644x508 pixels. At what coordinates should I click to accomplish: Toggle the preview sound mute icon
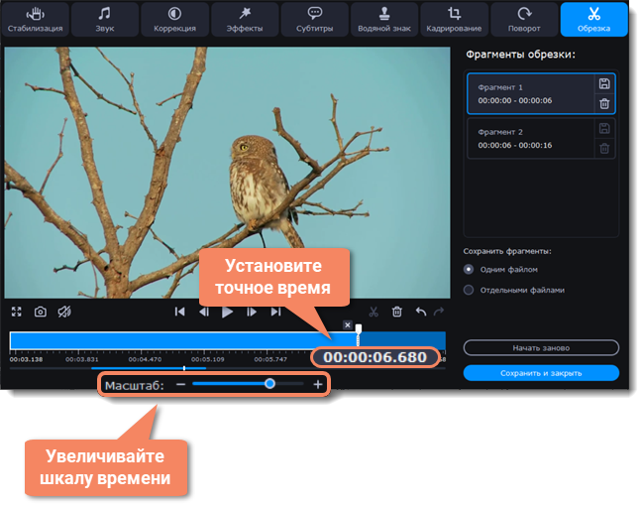coord(64,312)
